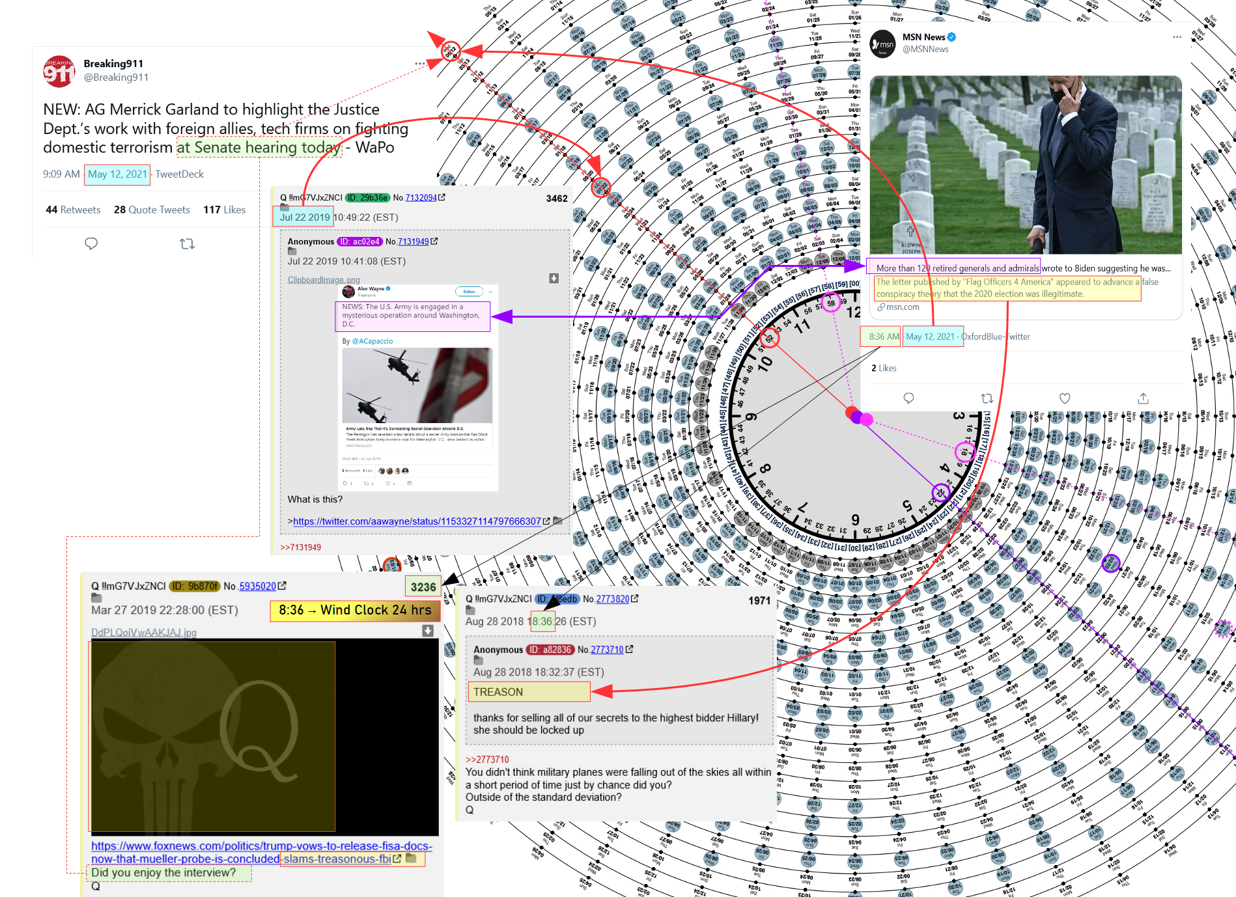Image resolution: width=1236 pixels, height=897 pixels.
Task: Click the external link icon beside No.7132094
Action: coord(442,197)
